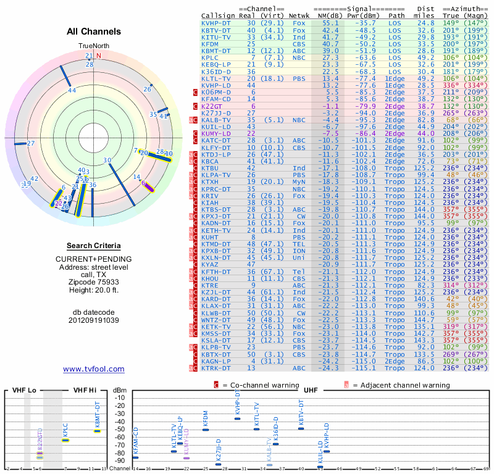Click the KFDM bar in the UHF chart
The width and height of the screenshot is (494, 474).
tap(206, 430)
